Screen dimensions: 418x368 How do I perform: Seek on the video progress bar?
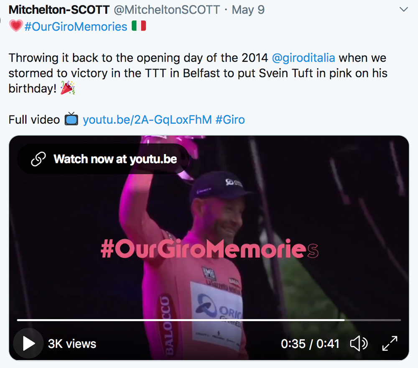click(209, 320)
